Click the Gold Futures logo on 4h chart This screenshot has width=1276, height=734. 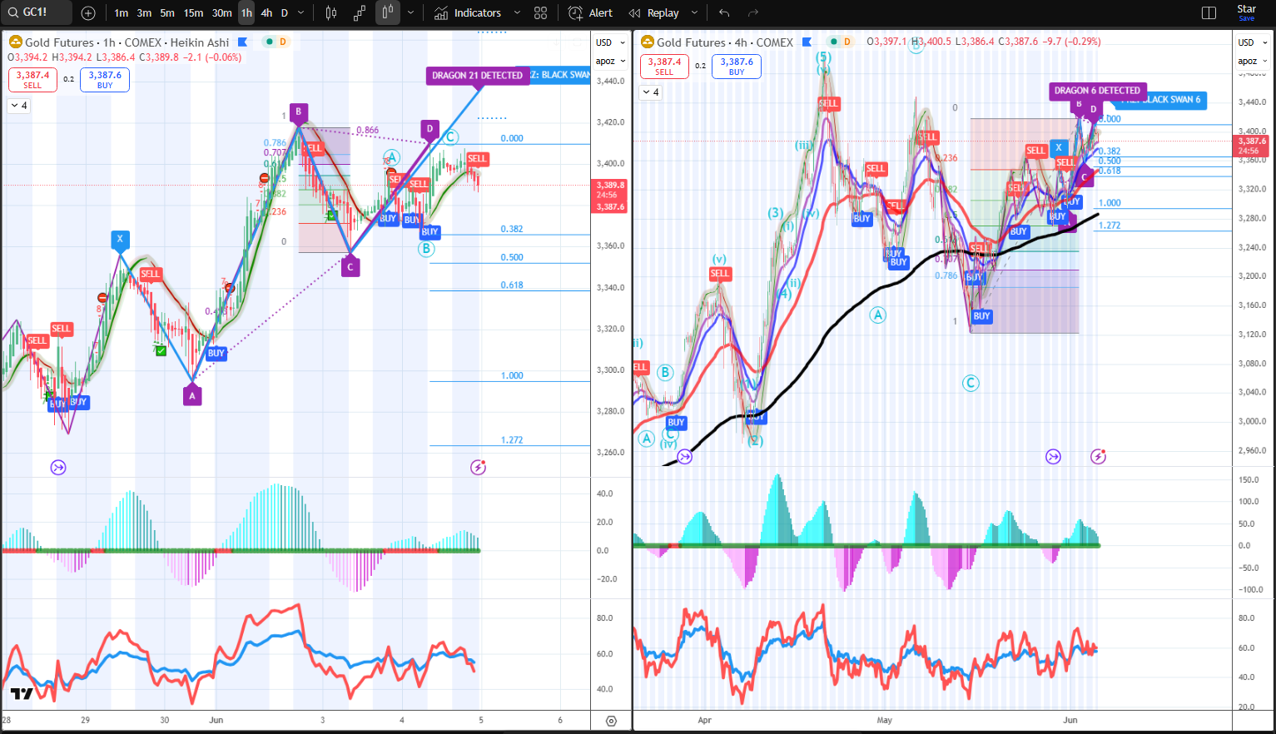click(647, 42)
